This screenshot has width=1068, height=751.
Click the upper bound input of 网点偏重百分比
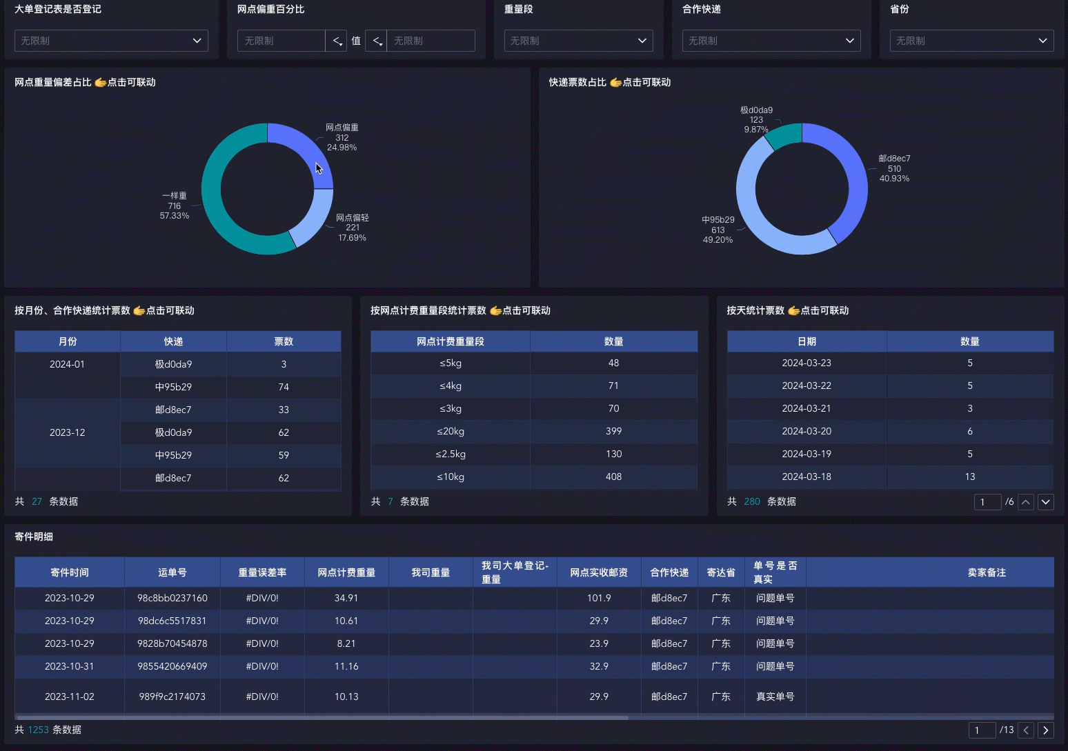point(431,41)
